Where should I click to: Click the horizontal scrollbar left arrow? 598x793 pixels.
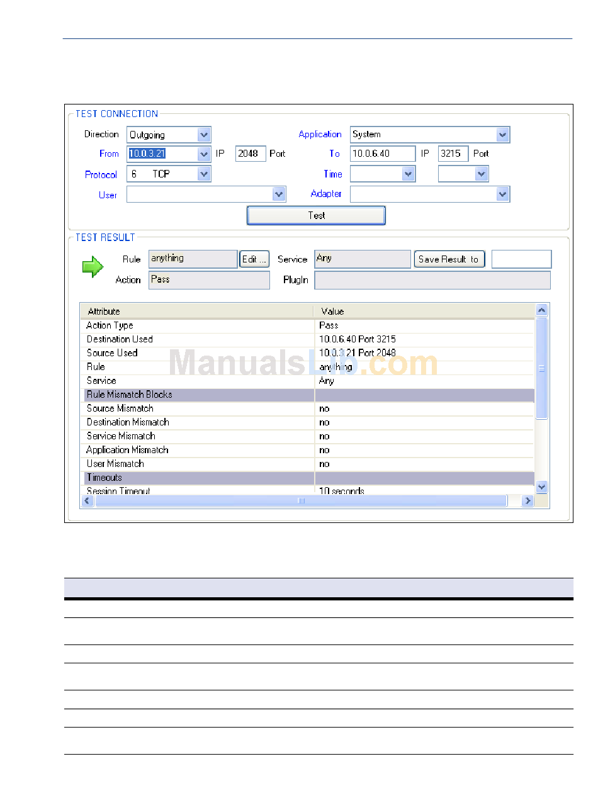click(87, 501)
